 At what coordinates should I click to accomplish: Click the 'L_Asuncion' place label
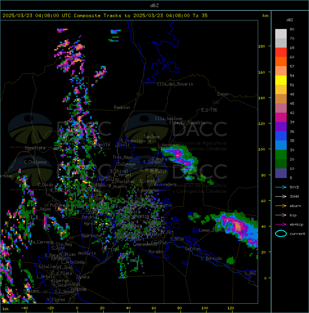point(169,145)
